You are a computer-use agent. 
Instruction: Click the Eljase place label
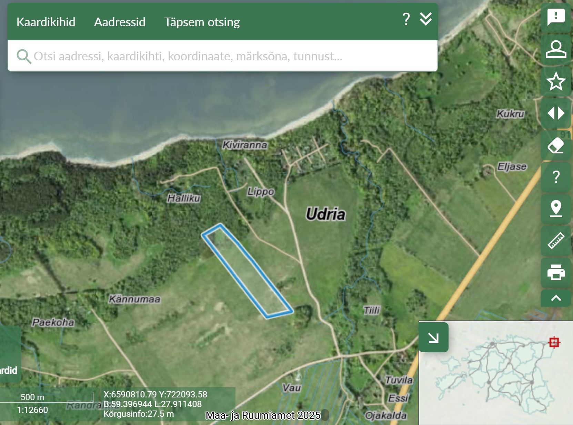[512, 167]
